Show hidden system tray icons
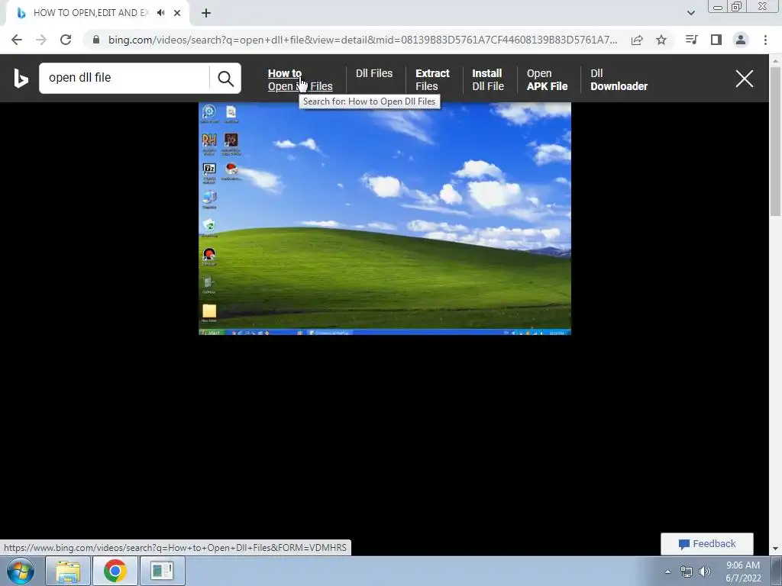The height and width of the screenshot is (586, 782). 667,572
